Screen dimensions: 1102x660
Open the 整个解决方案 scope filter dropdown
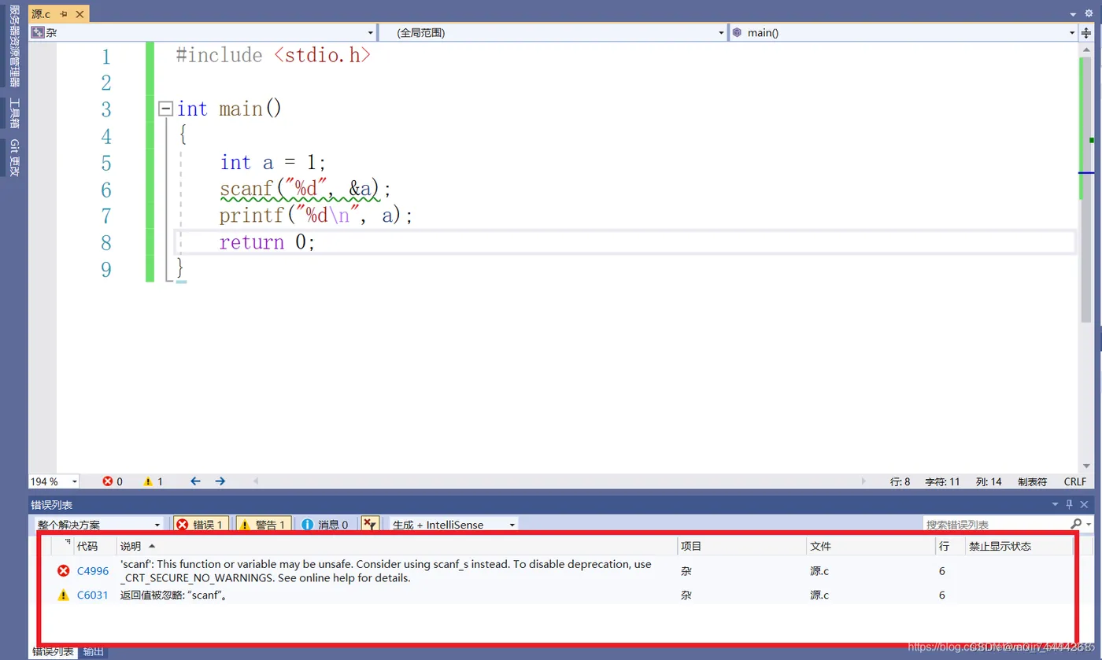(x=98, y=524)
